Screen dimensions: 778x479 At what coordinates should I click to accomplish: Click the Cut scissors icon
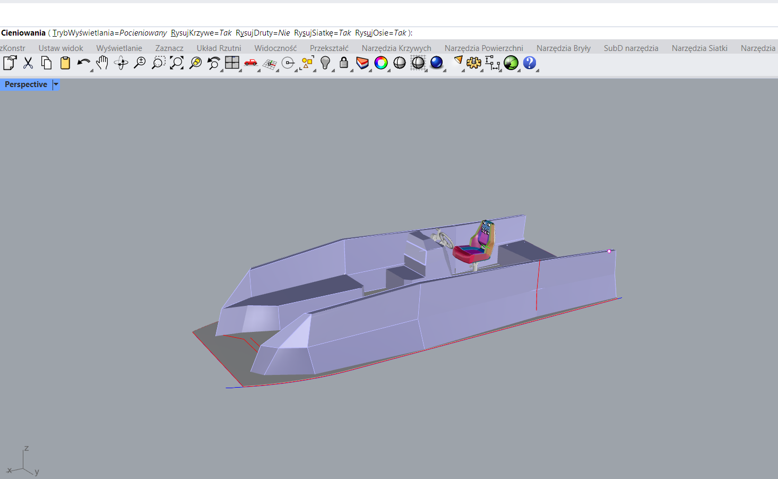click(28, 63)
